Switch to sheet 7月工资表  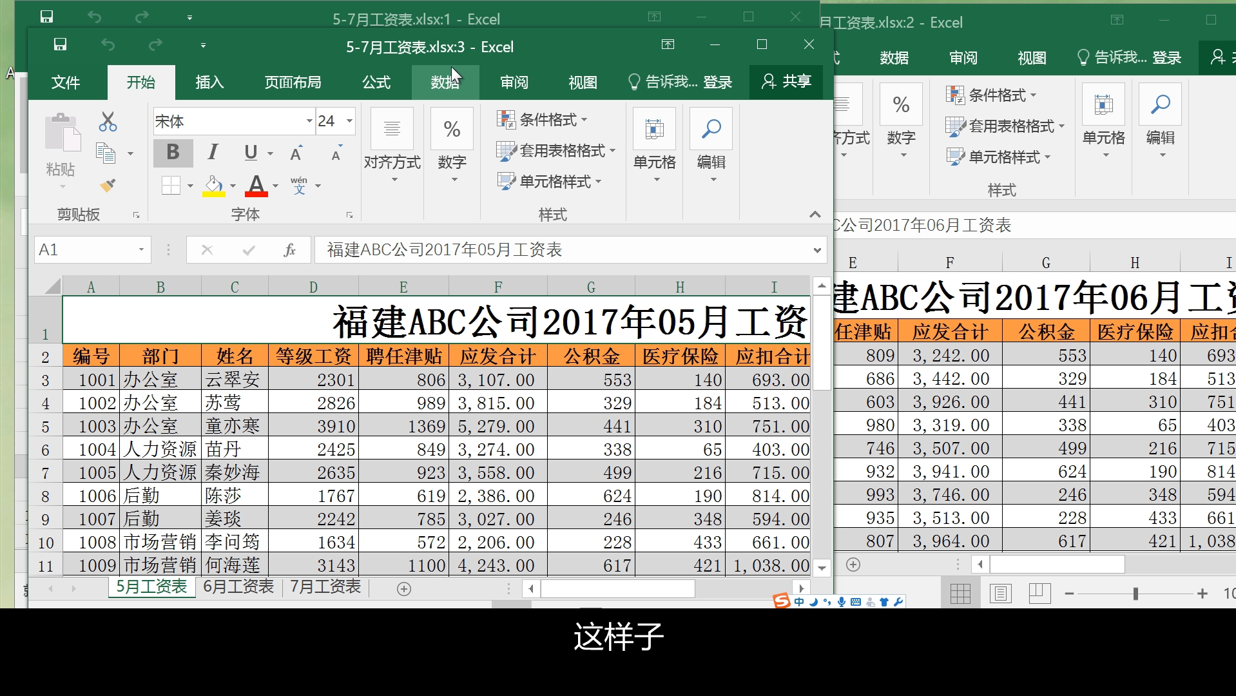(x=325, y=587)
